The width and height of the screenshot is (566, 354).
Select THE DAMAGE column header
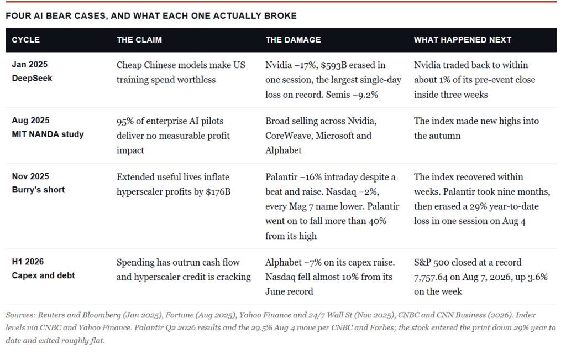tap(293, 40)
